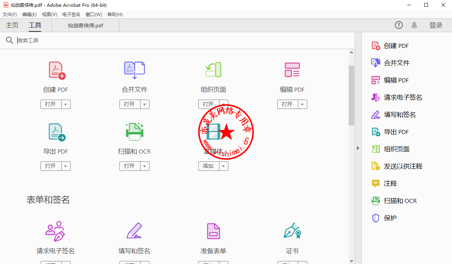Click the 创建 PDF tool icon in main grid
Screen dimensions: 452x264
click(57, 70)
